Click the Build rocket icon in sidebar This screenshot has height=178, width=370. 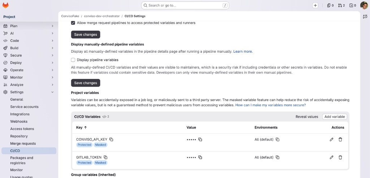[x=5, y=48]
